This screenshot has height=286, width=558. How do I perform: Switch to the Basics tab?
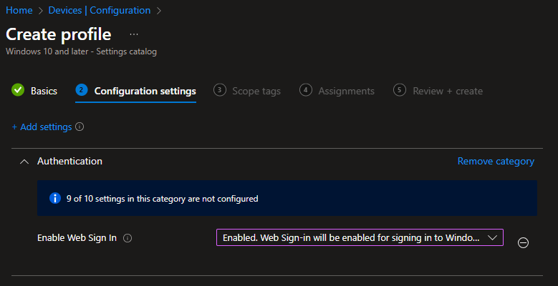point(44,91)
